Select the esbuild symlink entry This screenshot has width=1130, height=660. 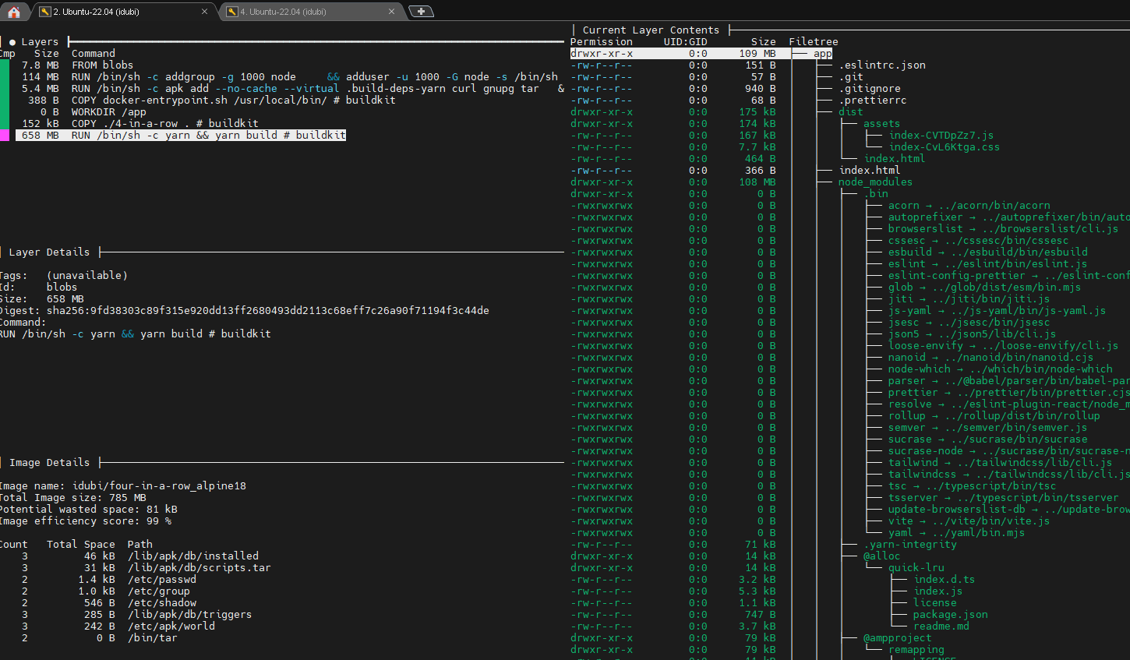[988, 252]
